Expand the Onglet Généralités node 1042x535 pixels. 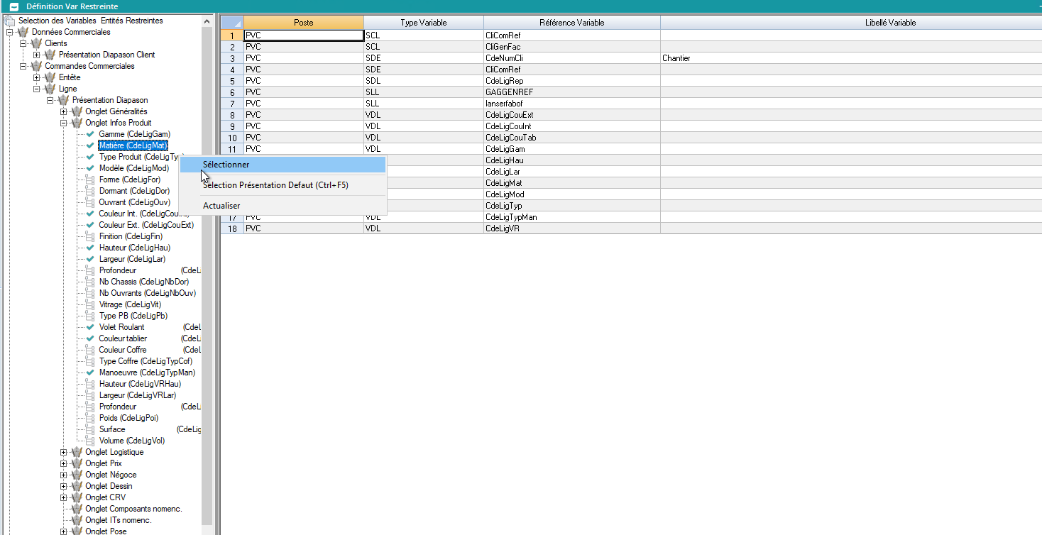[x=64, y=111]
